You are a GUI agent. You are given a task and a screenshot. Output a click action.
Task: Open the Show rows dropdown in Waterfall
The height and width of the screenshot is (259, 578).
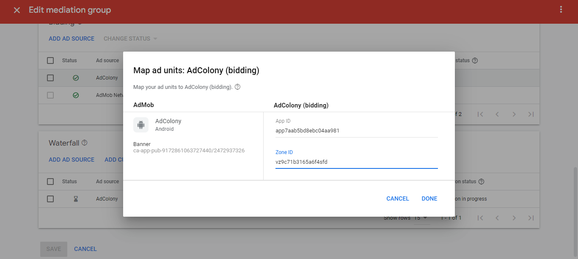tap(421, 218)
